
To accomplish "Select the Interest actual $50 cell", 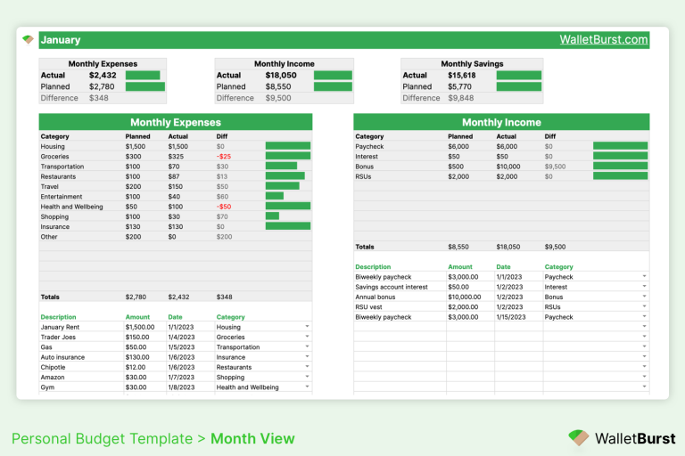I will click(502, 156).
